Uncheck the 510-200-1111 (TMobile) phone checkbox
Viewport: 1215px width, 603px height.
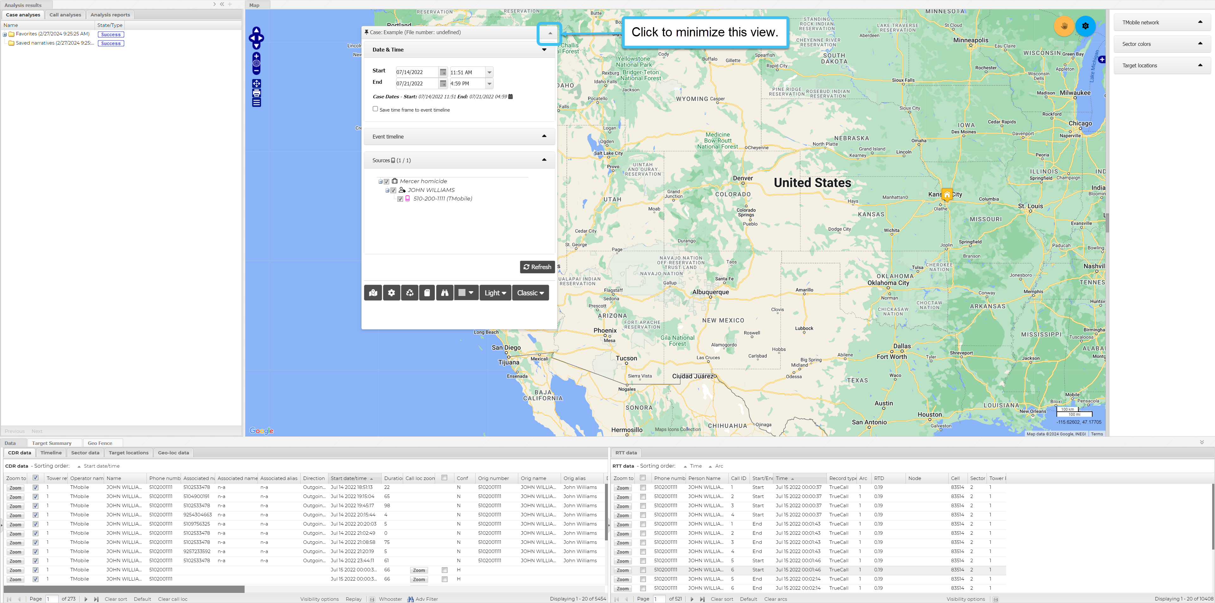[x=401, y=199]
